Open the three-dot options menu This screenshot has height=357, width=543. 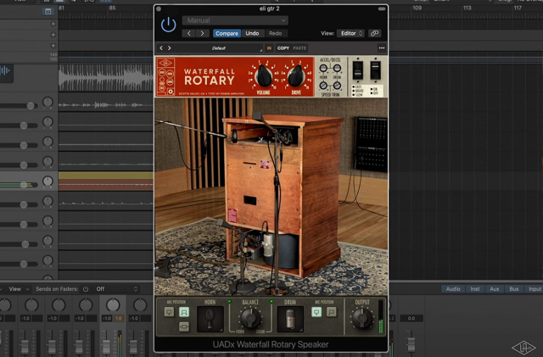[382, 48]
